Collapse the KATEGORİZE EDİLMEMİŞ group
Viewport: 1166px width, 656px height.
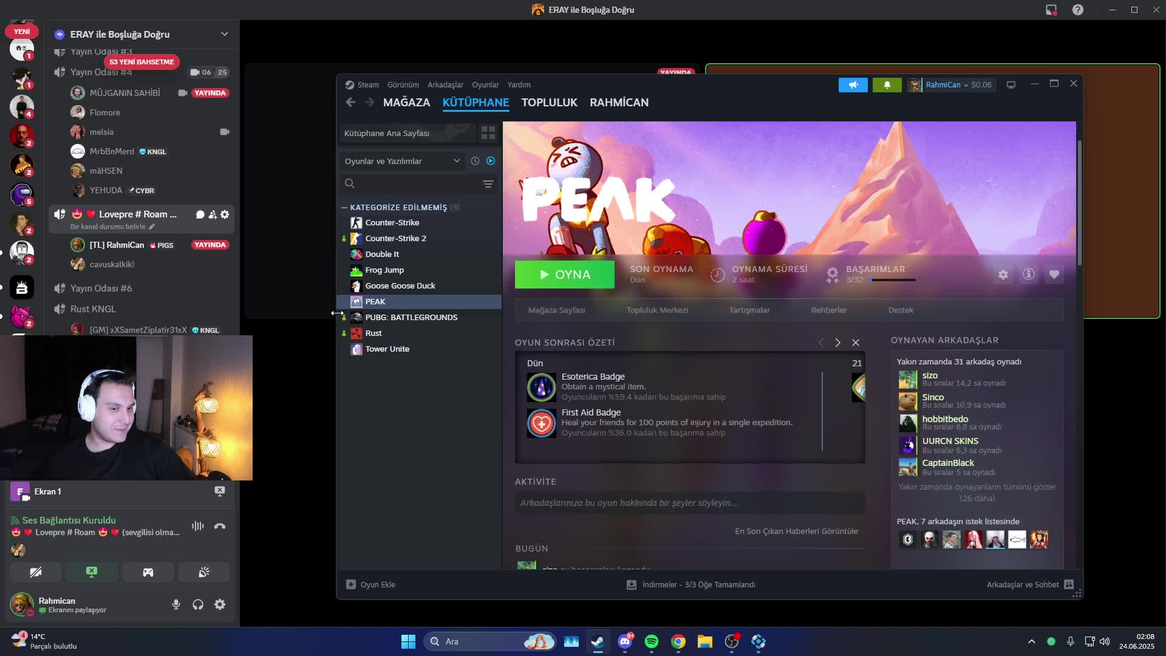(344, 207)
